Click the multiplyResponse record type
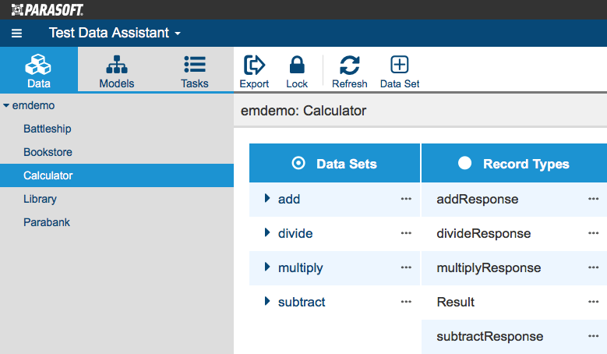This screenshot has width=607, height=354. (x=489, y=268)
